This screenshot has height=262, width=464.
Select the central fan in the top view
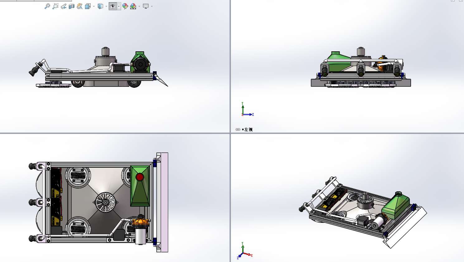pyautogui.click(x=105, y=202)
